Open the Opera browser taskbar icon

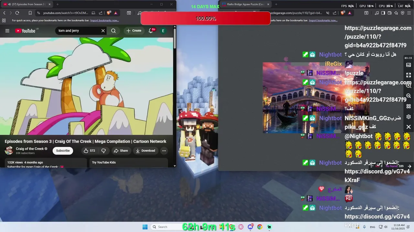coord(241,227)
